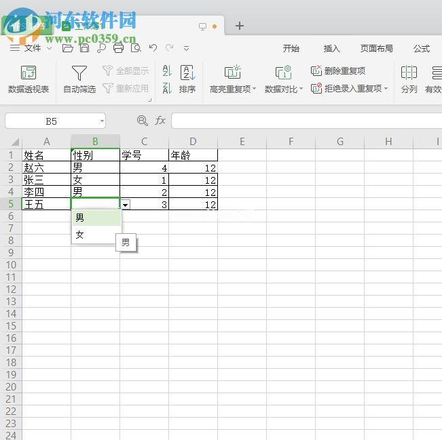Click the 年龄 header cell
442x440 pixels.
click(x=193, y=155)
